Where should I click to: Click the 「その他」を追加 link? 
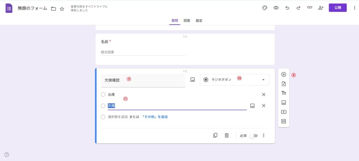[155, 117]
